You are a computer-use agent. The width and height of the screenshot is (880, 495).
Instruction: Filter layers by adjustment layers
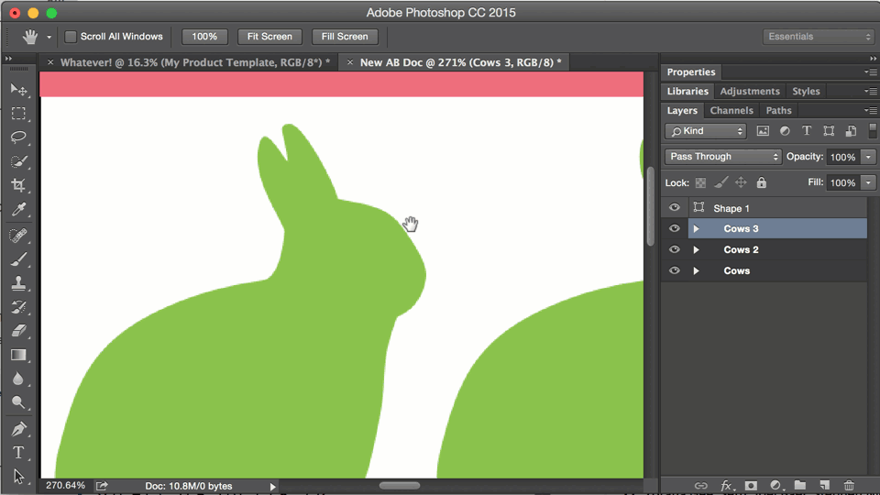(x=785, y=131)
